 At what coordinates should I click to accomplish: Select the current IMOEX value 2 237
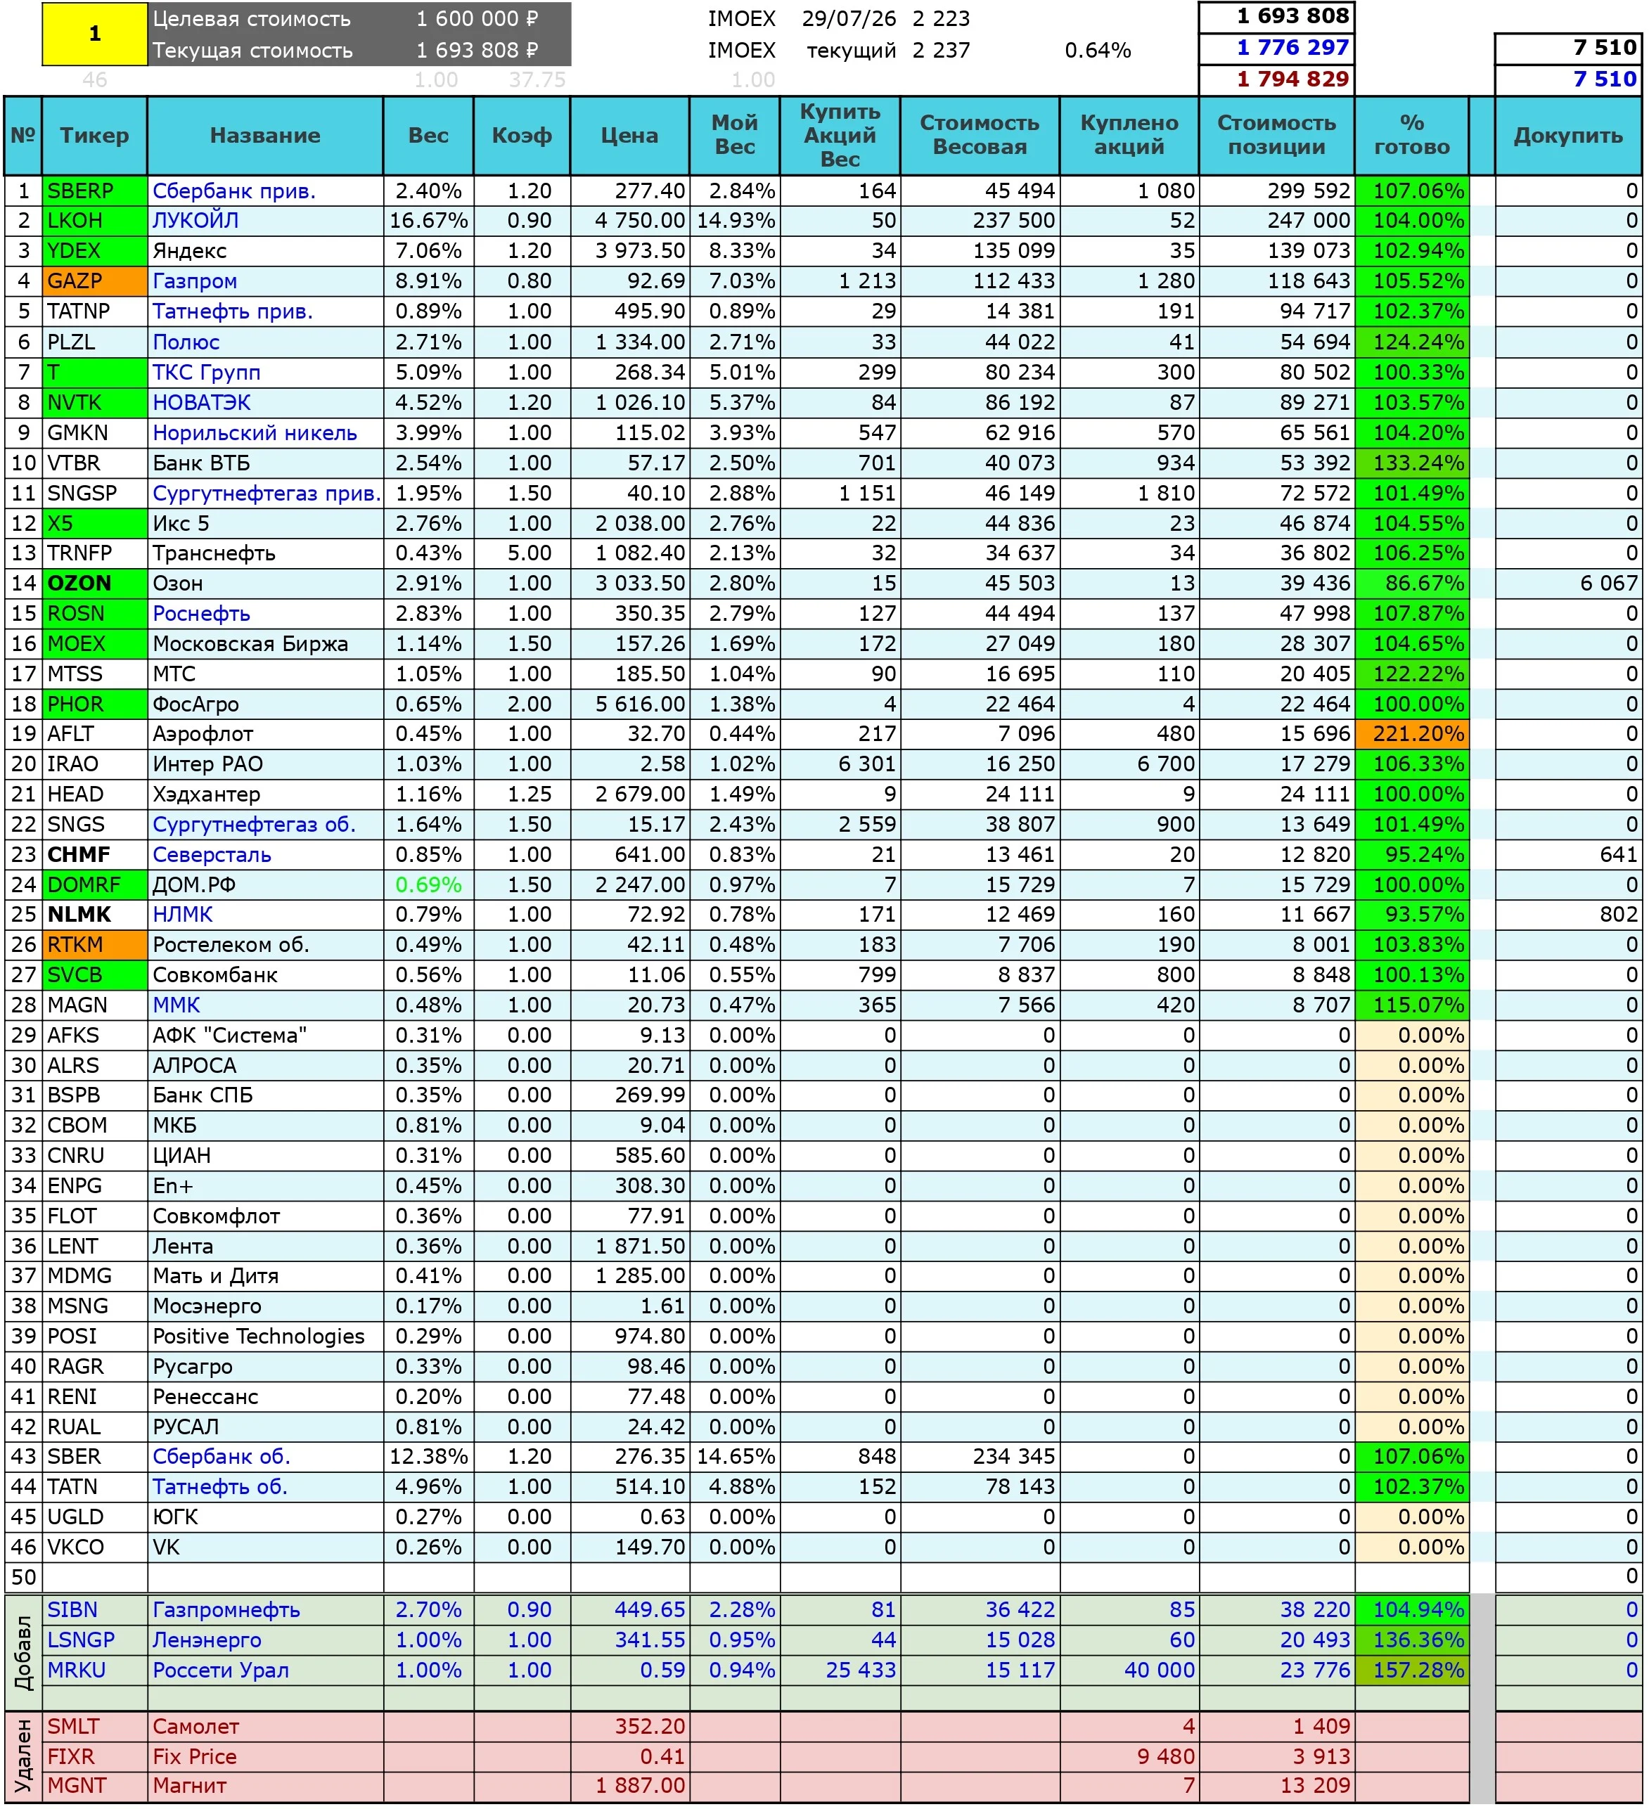click(941, 50)
